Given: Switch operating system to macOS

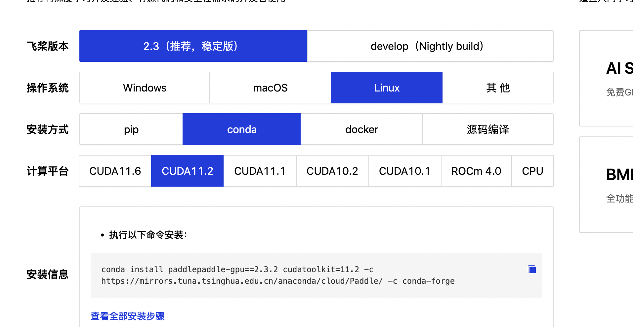Looking at the screenshot, I should [x=270, y=88].
